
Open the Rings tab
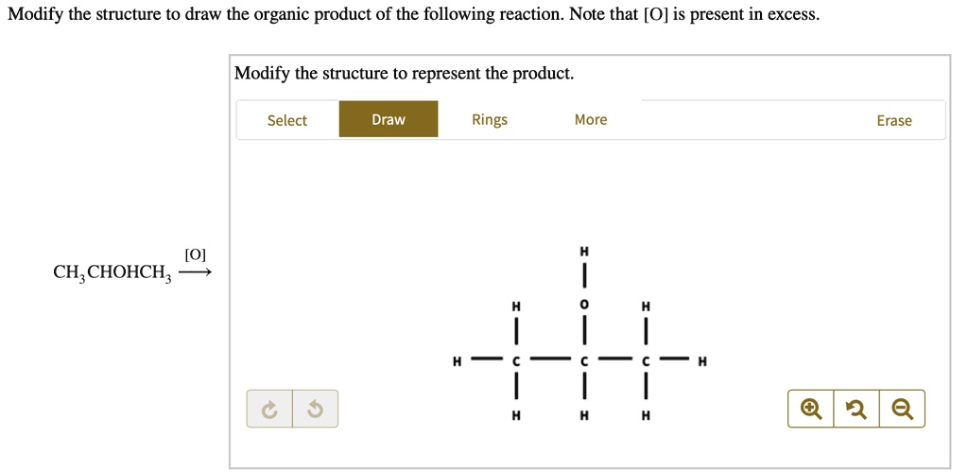tap(490, 119)
